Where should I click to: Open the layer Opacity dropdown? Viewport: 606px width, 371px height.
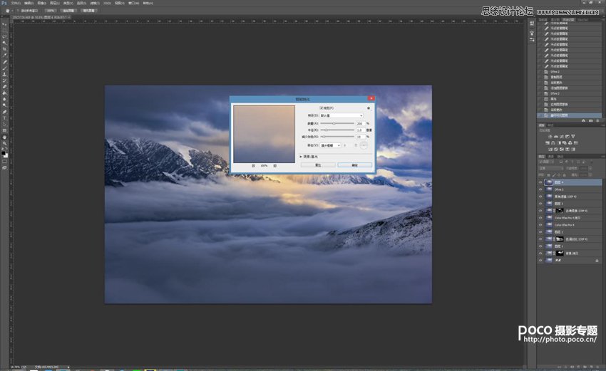[590, 168]
